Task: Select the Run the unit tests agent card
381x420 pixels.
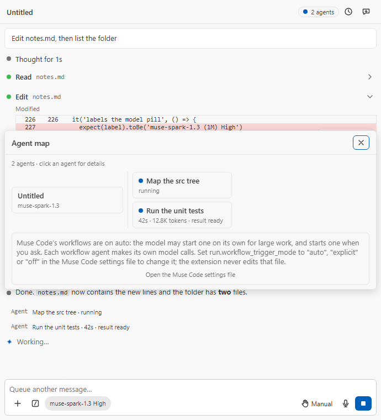Action: [x=182, y=215]
